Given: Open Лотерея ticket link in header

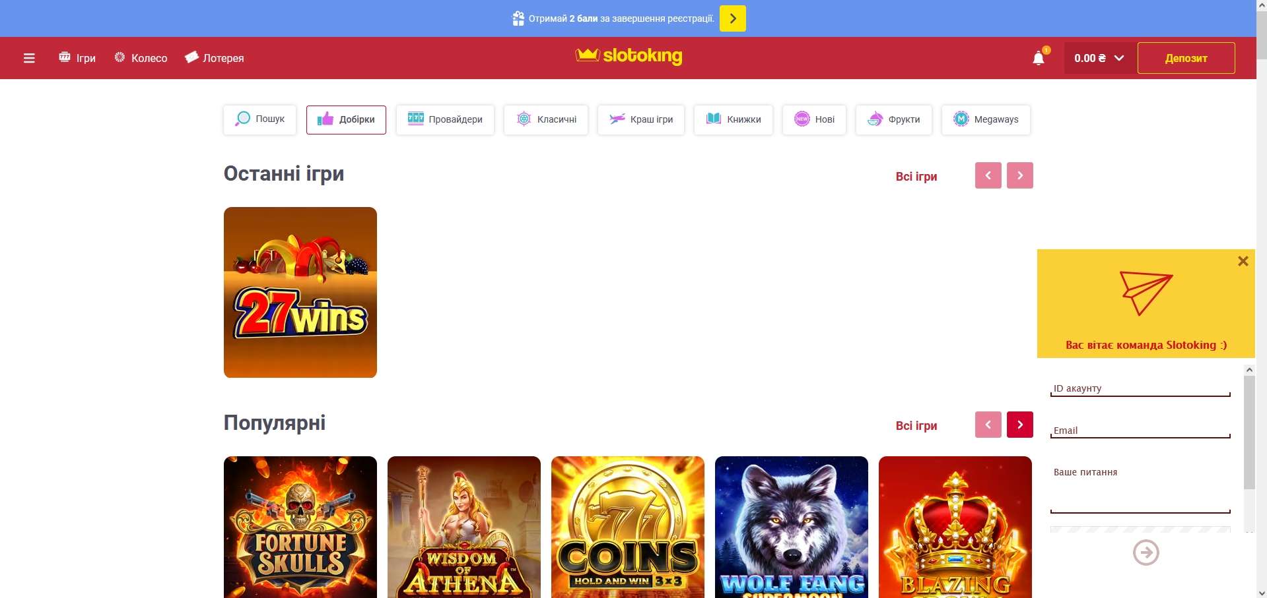Looking at the screenshot, I should point(215,58).
